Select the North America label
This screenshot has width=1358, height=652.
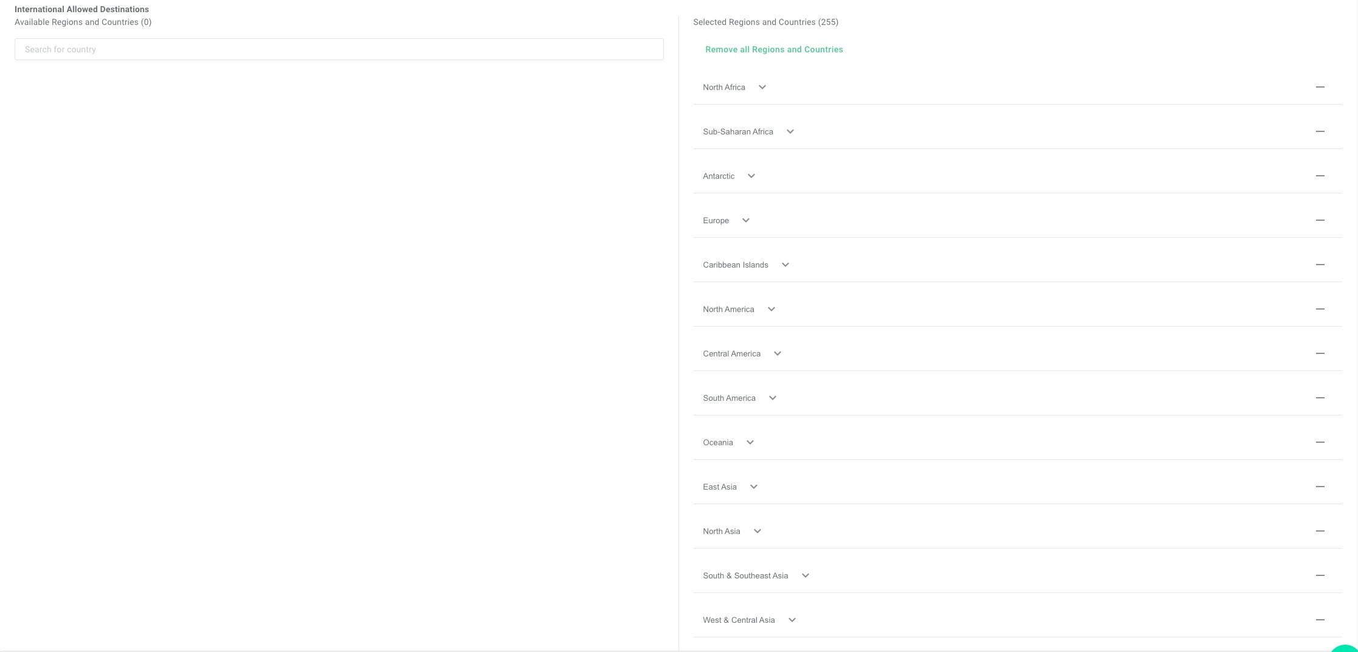coord(728,309)
